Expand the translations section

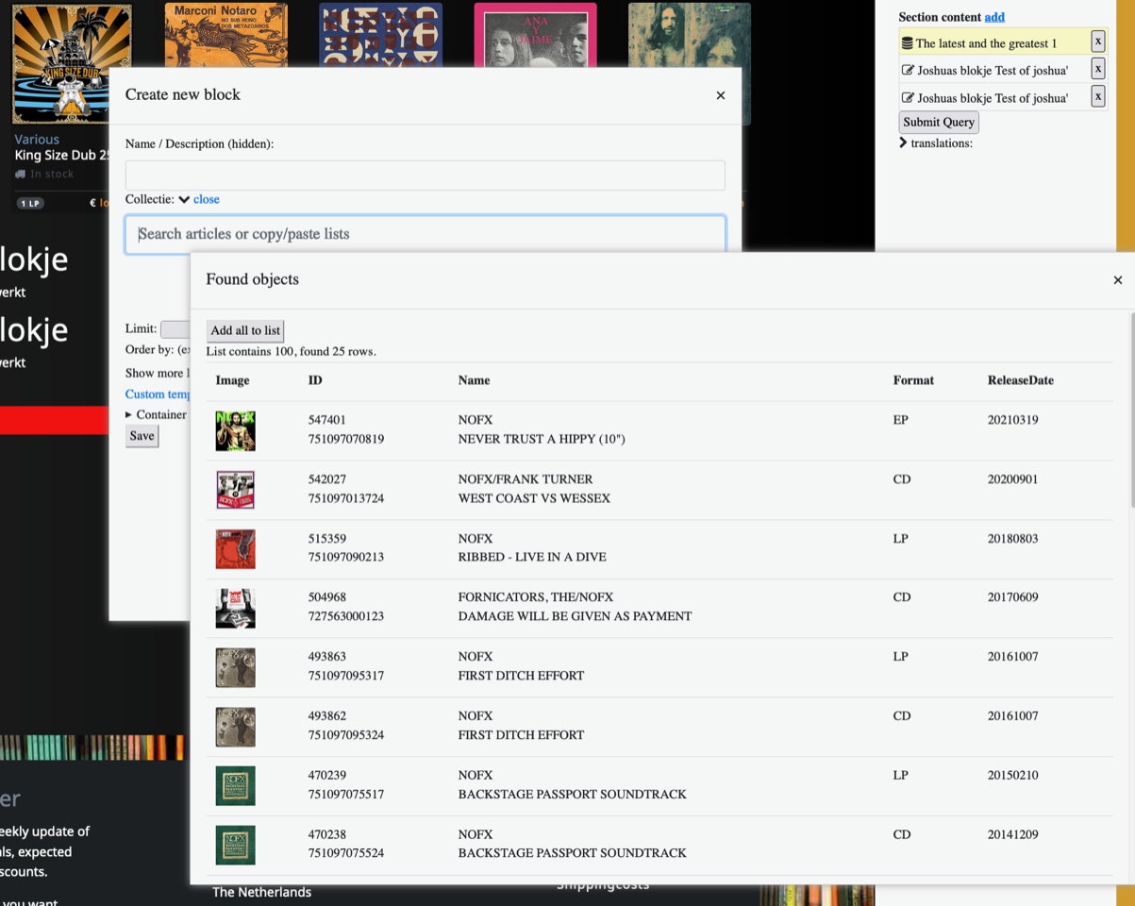tap(903, 143)
